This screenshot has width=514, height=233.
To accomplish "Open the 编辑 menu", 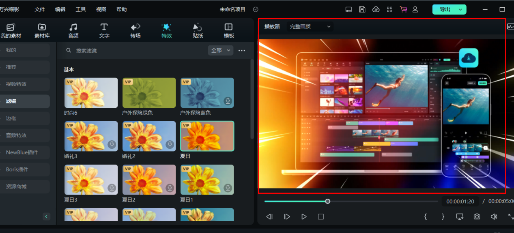I will coord(60,9).
